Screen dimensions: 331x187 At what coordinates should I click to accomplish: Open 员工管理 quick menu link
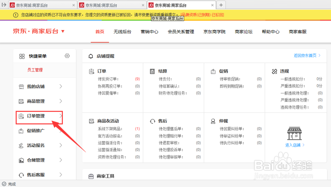(x=35, y=70)
